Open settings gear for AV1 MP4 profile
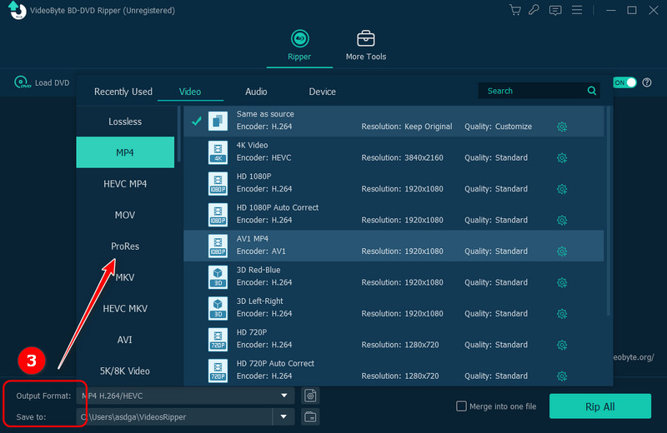The width and height of the screenshot is (667, 433). coord(562,251)
